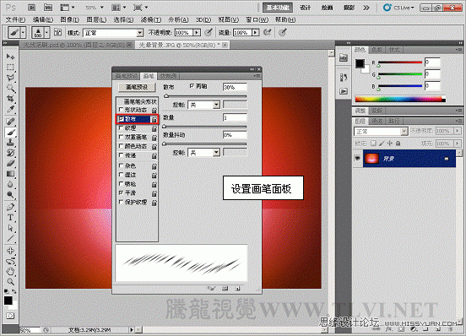Uncheck the 平滑 smoothing checkbox

121,193
